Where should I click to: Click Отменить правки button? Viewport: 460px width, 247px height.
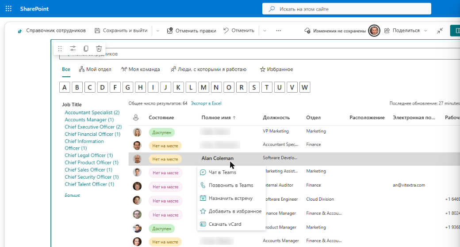[x=192, y=30]
